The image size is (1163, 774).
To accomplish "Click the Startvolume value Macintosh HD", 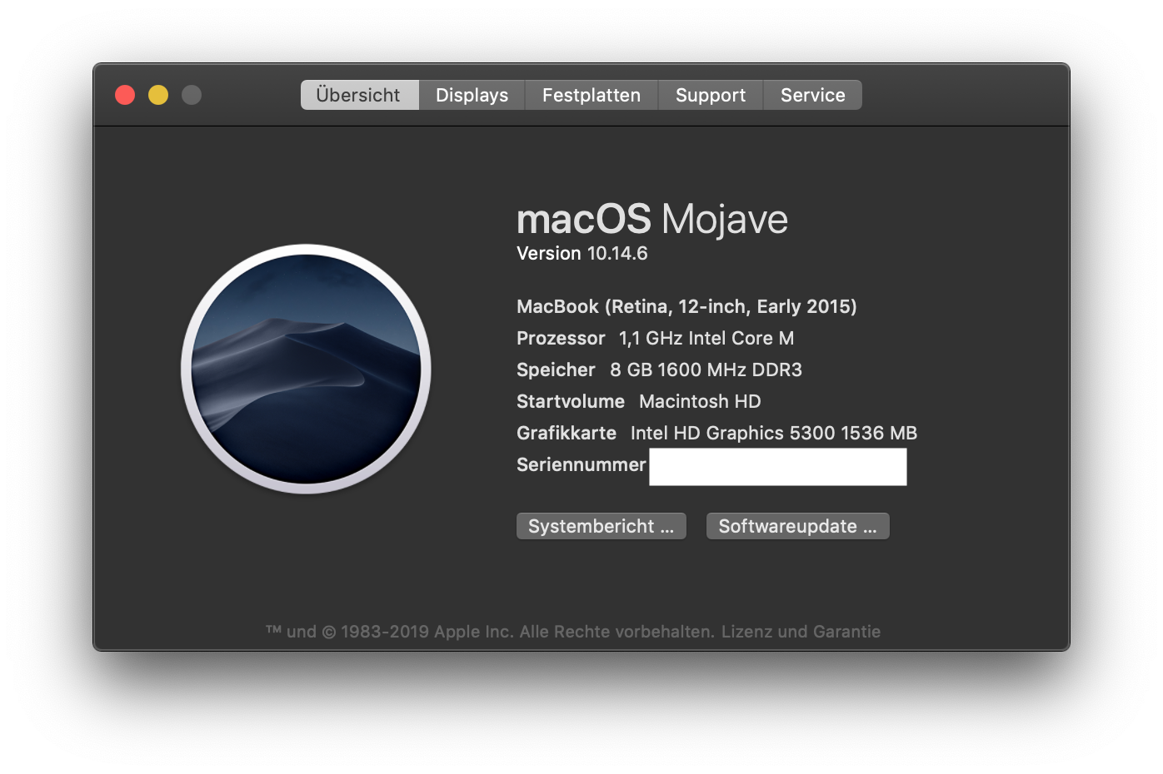I will click(x=700, y=401).
